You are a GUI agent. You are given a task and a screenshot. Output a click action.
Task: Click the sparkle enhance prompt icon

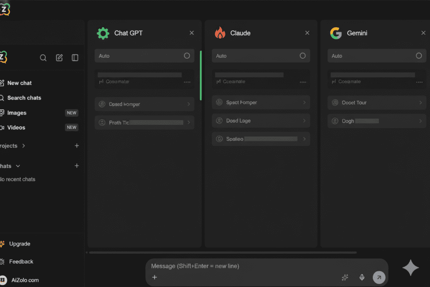pyautogui.click(x=345, y=277)
